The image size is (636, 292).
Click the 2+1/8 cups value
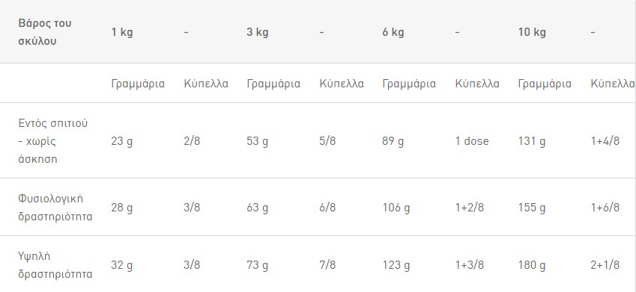point(605,265)
